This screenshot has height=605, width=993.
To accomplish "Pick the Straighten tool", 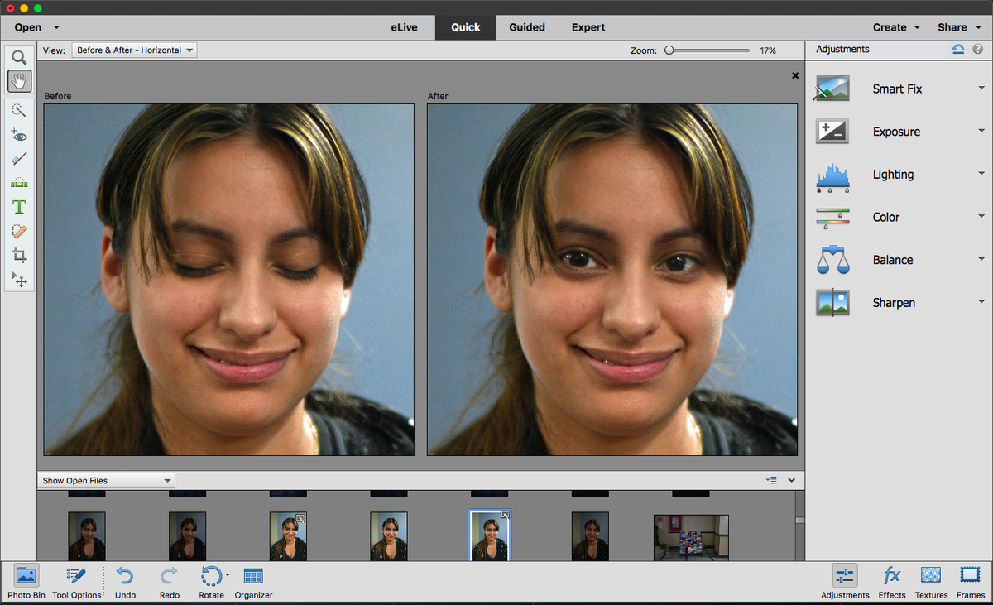I will [19, 182].
